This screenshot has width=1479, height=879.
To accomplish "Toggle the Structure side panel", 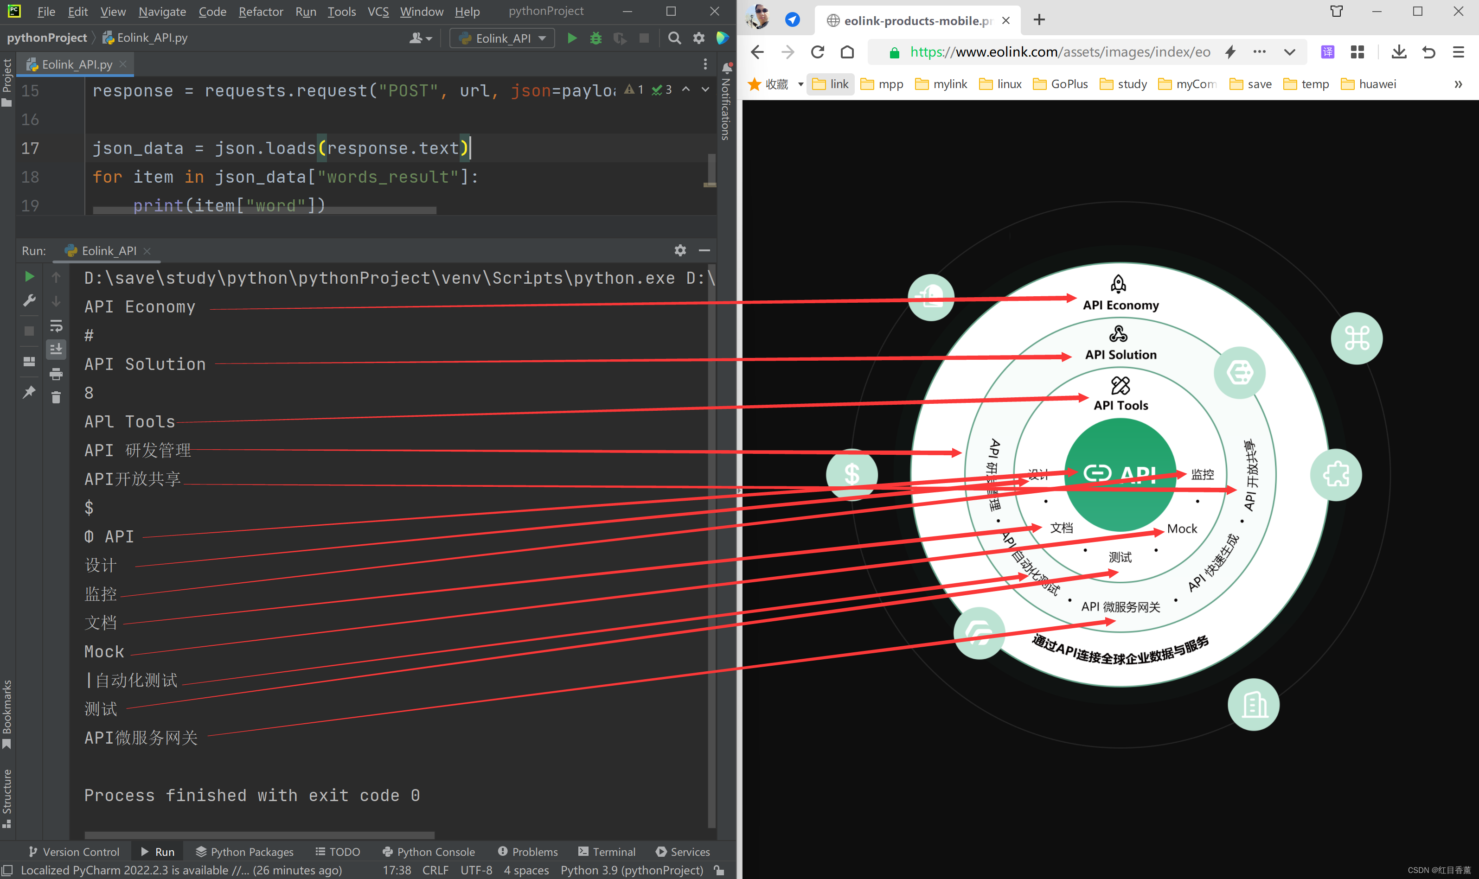I will (7, 798).
